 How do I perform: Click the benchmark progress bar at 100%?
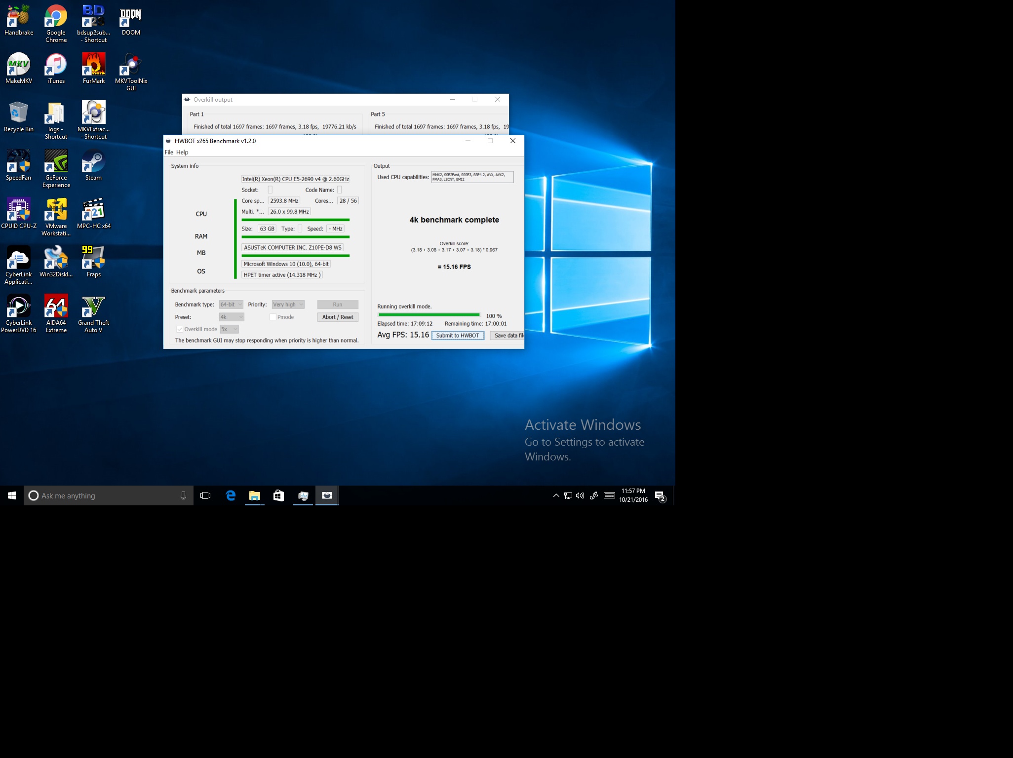(429, 315)
